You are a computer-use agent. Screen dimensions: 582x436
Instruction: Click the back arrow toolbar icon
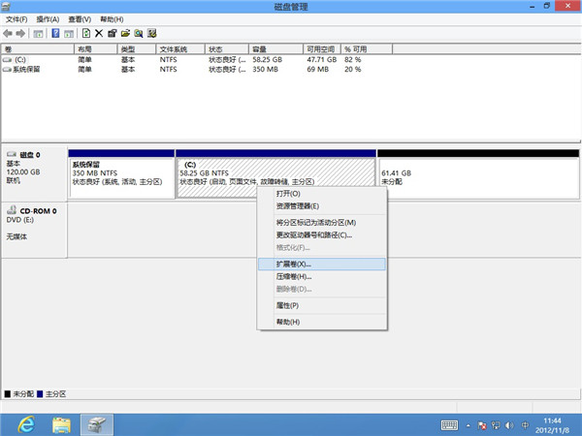point(9,33)
